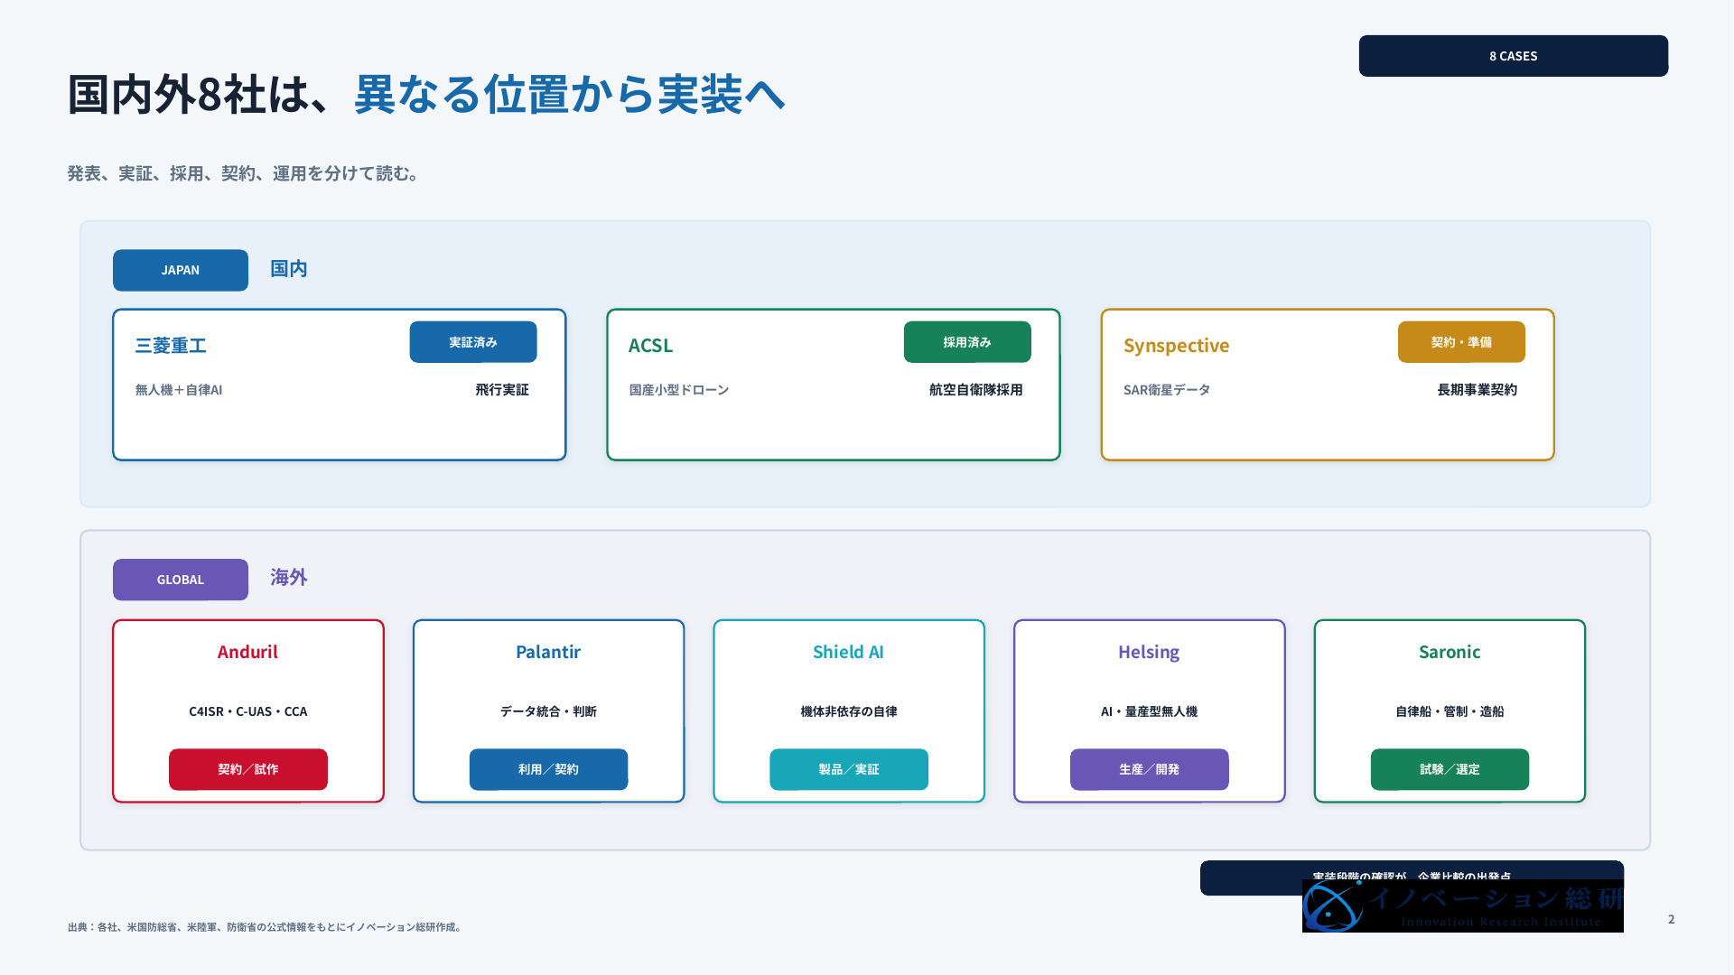This screenshot has height=975, width=1734.
Task: Click the 国産小型ドローン text
Action: tap(679, 390)
